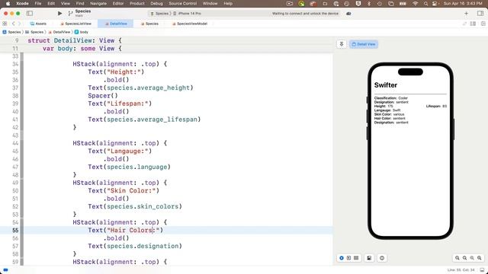Zoom canvas preview to 100 percent
The width and height of the screenshot is (488, 274).
(464, 258)
